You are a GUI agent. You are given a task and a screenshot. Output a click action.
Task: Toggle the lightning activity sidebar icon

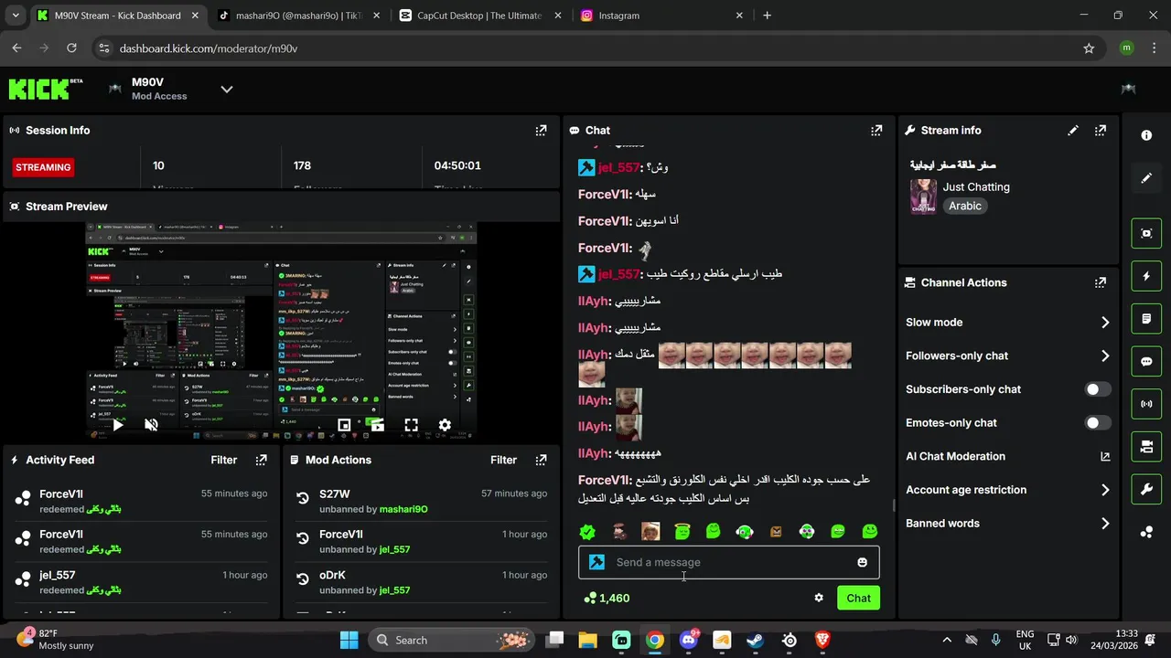[1146, 276]
